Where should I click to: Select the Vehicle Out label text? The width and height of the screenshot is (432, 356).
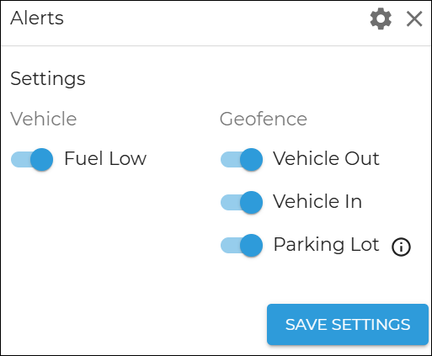coord(326,158)
